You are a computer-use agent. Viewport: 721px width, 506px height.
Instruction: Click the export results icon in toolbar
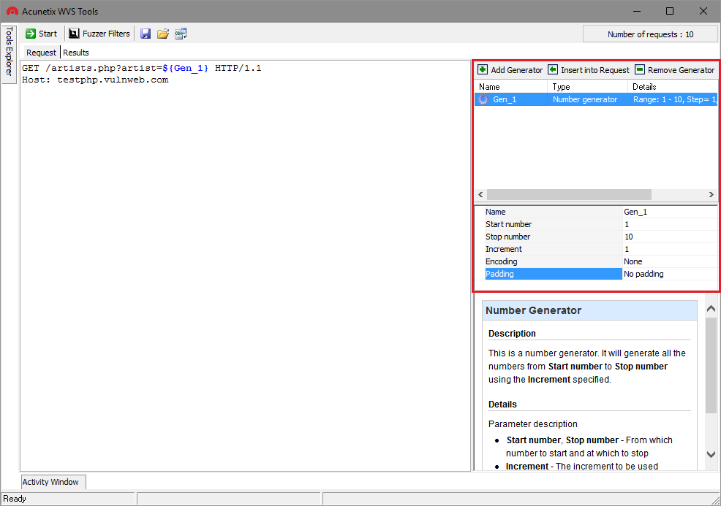click(181, 34)
